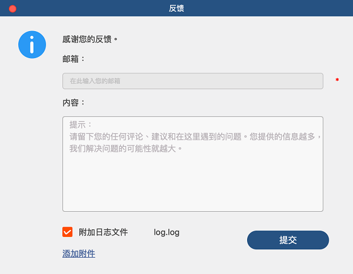Screen dimensions: 353x274
Task: Click the blue information icon
Action: [x=32, y=45]
